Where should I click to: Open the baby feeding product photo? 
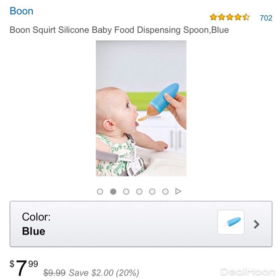coord(141,108)
